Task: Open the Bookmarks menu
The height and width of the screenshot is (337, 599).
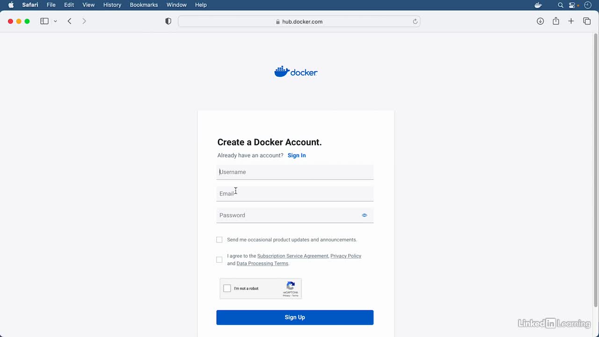Action: tap(144, 5)
